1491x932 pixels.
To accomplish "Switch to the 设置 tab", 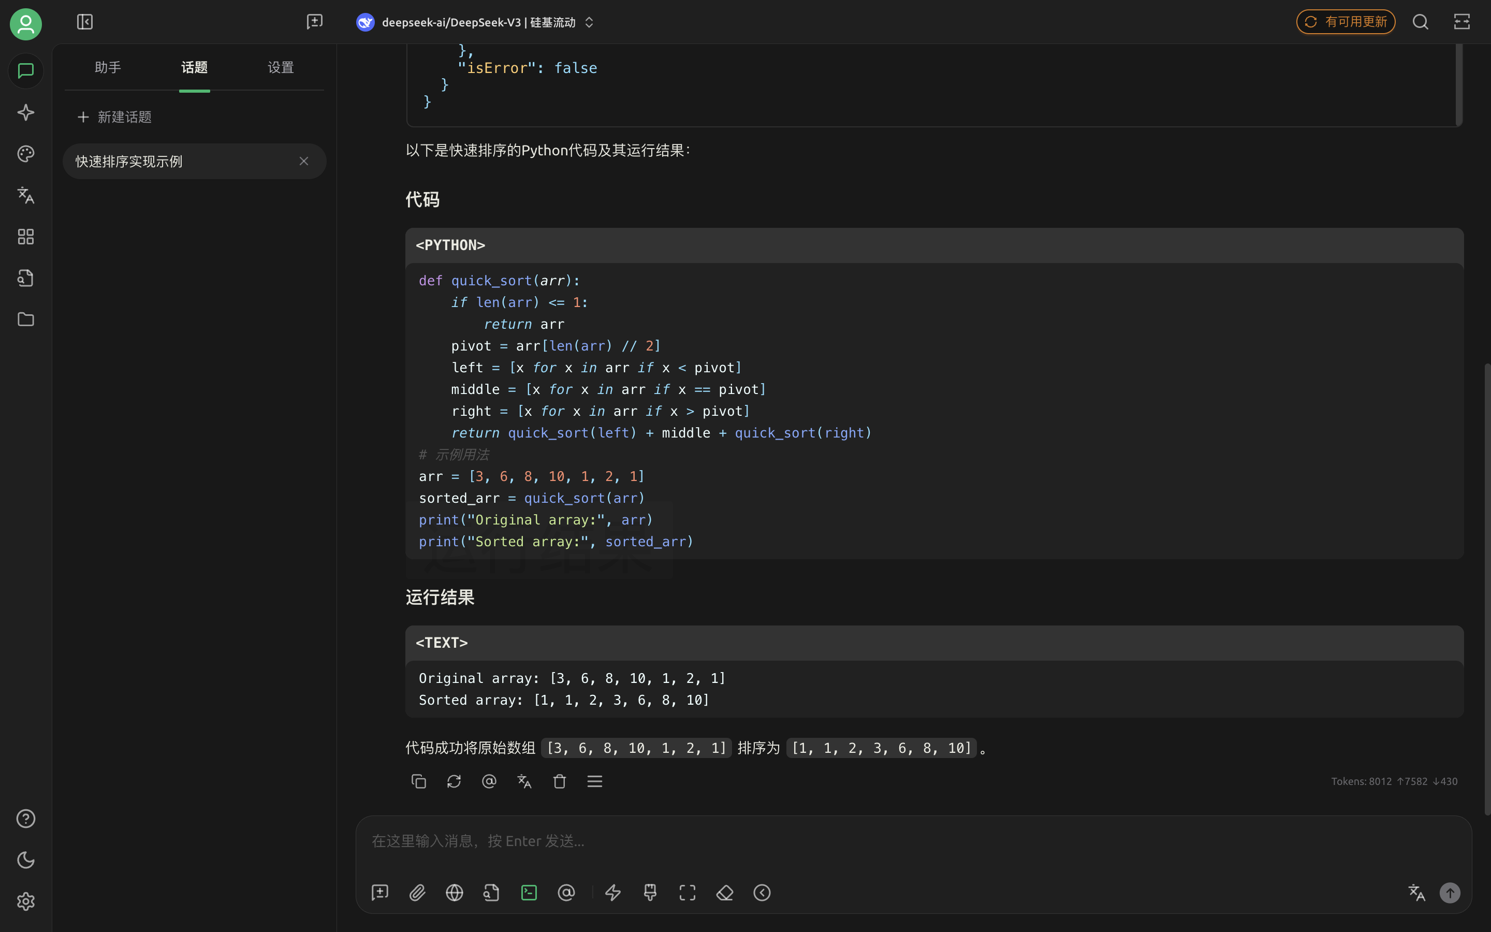I will point(280,68).
